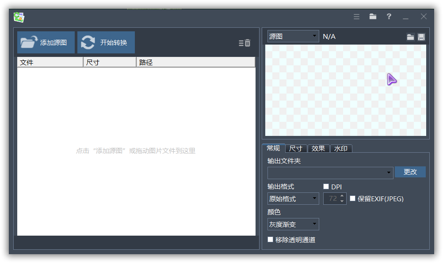Screen dimensions: 443x263
Task: Click the clear list trash icon
Action: (245, 43)
